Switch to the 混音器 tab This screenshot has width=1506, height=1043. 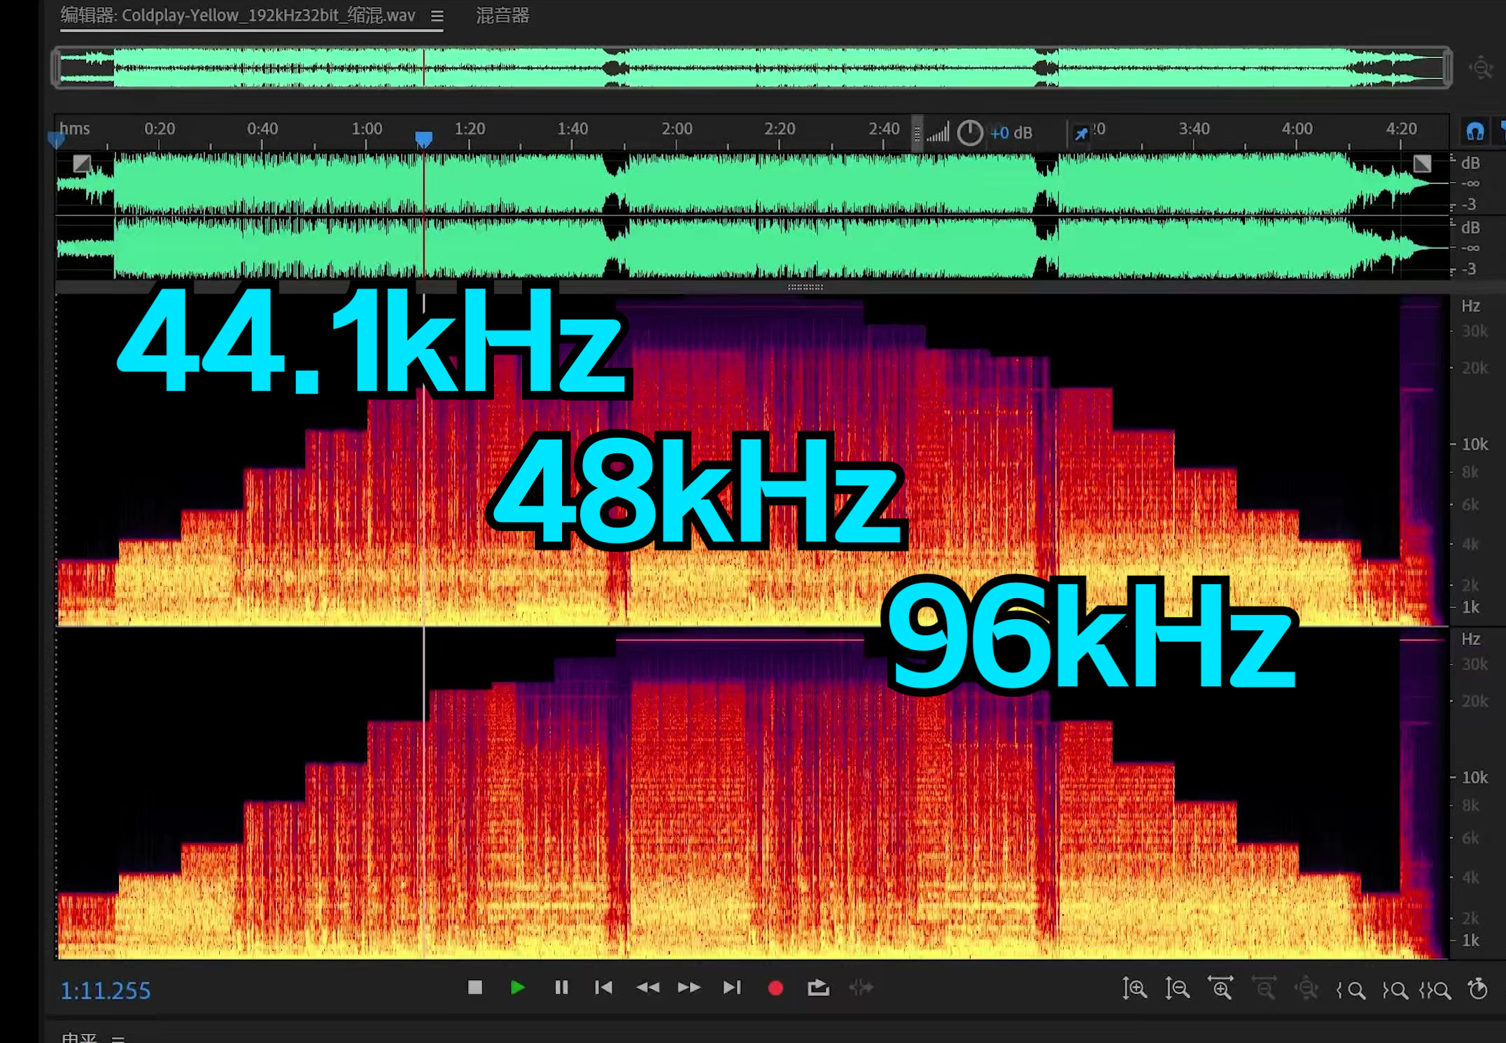click(x=502, y=15)
